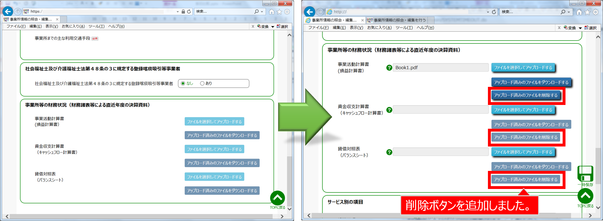Click Book1.pdf file name field
This screenshot has height=221, width=603.
click(x=441, y=68)
